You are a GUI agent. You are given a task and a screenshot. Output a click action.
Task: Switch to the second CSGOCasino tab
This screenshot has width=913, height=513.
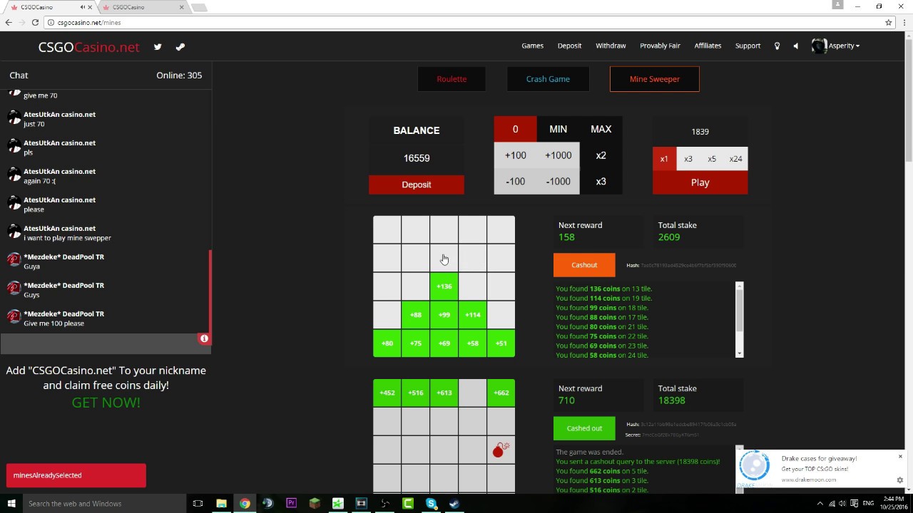(141, 7)
